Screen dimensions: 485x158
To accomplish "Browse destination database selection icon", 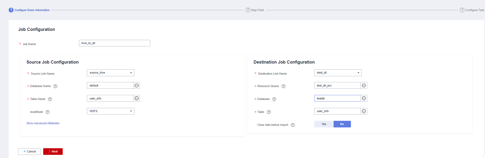I will coord(364,98).
